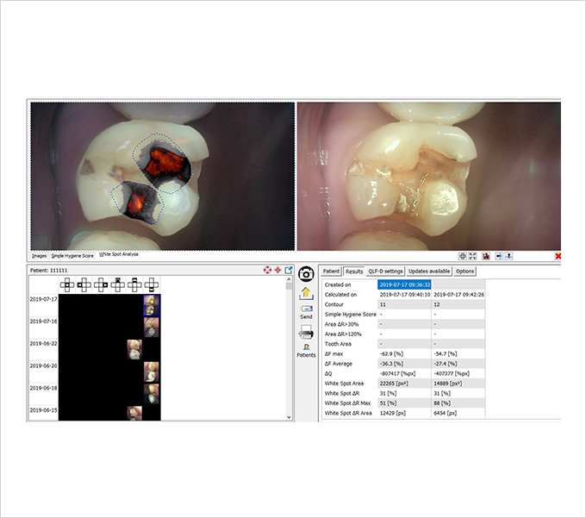Click the red-black contour tool icon
Image resolution: width=586 pixels, height=518 pixels.
(x=486, y=256)
